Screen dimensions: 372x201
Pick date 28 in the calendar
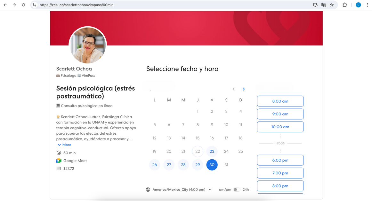[183, 165]
